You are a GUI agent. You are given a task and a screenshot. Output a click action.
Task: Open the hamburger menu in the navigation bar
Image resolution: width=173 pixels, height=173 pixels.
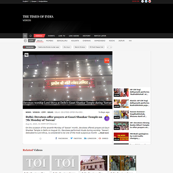pyautogui.click(x=25, y=36)
